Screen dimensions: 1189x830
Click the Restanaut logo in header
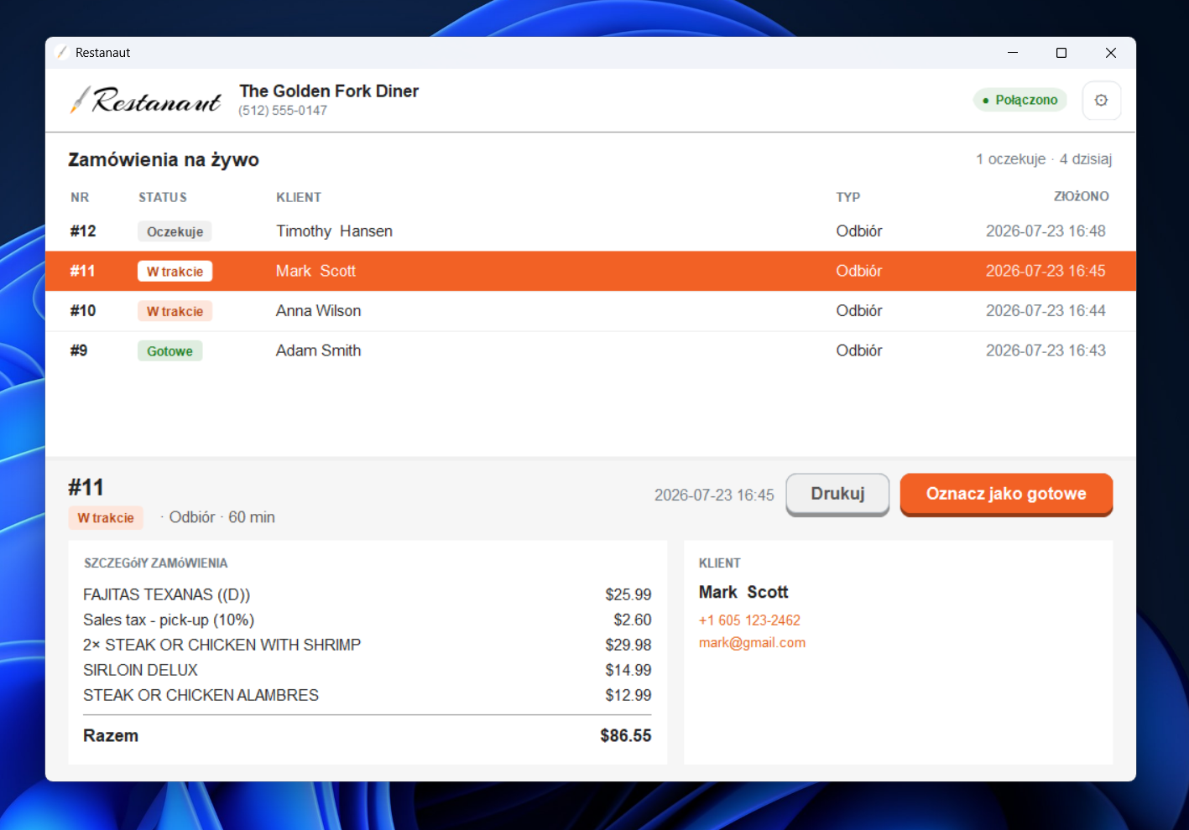point(146,100)
